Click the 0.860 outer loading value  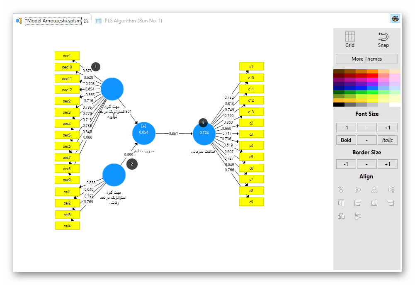tap(228, 122)
